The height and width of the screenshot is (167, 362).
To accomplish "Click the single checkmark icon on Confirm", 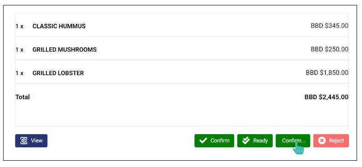I will (203, 141).
